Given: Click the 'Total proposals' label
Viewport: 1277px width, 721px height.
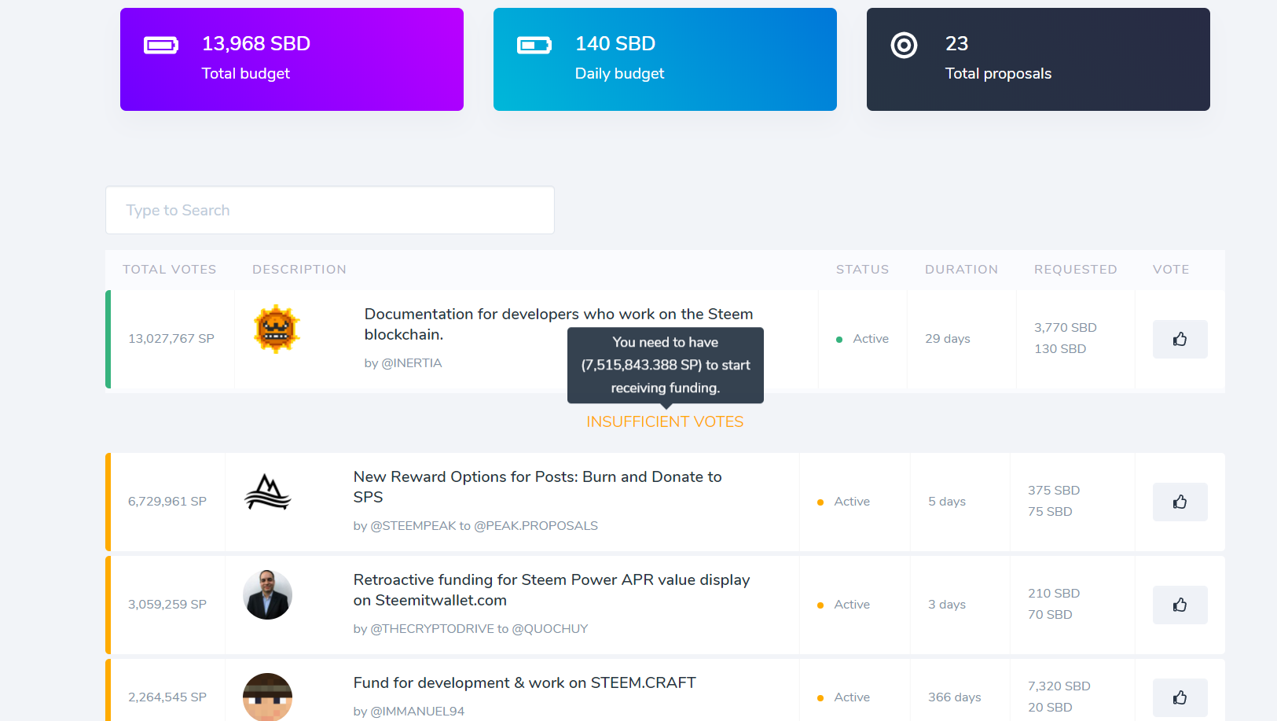Looking at the screenshot, I should coord(998,74).
